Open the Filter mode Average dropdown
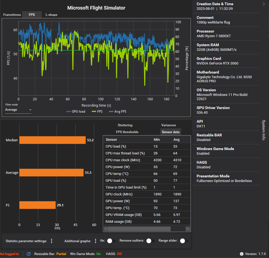Screen dimensions: 269x258 pyautogui.click(x=18, y=110)
